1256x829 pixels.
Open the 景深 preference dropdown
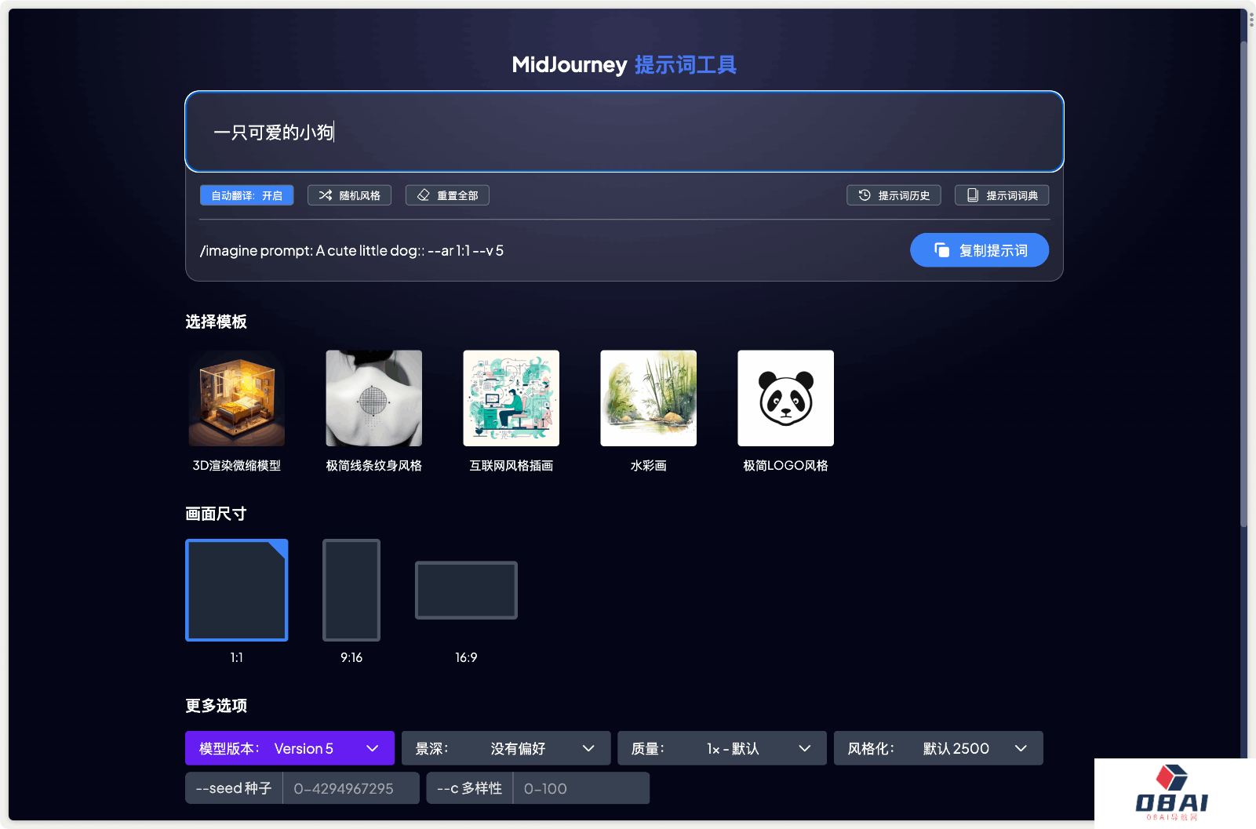505,747
